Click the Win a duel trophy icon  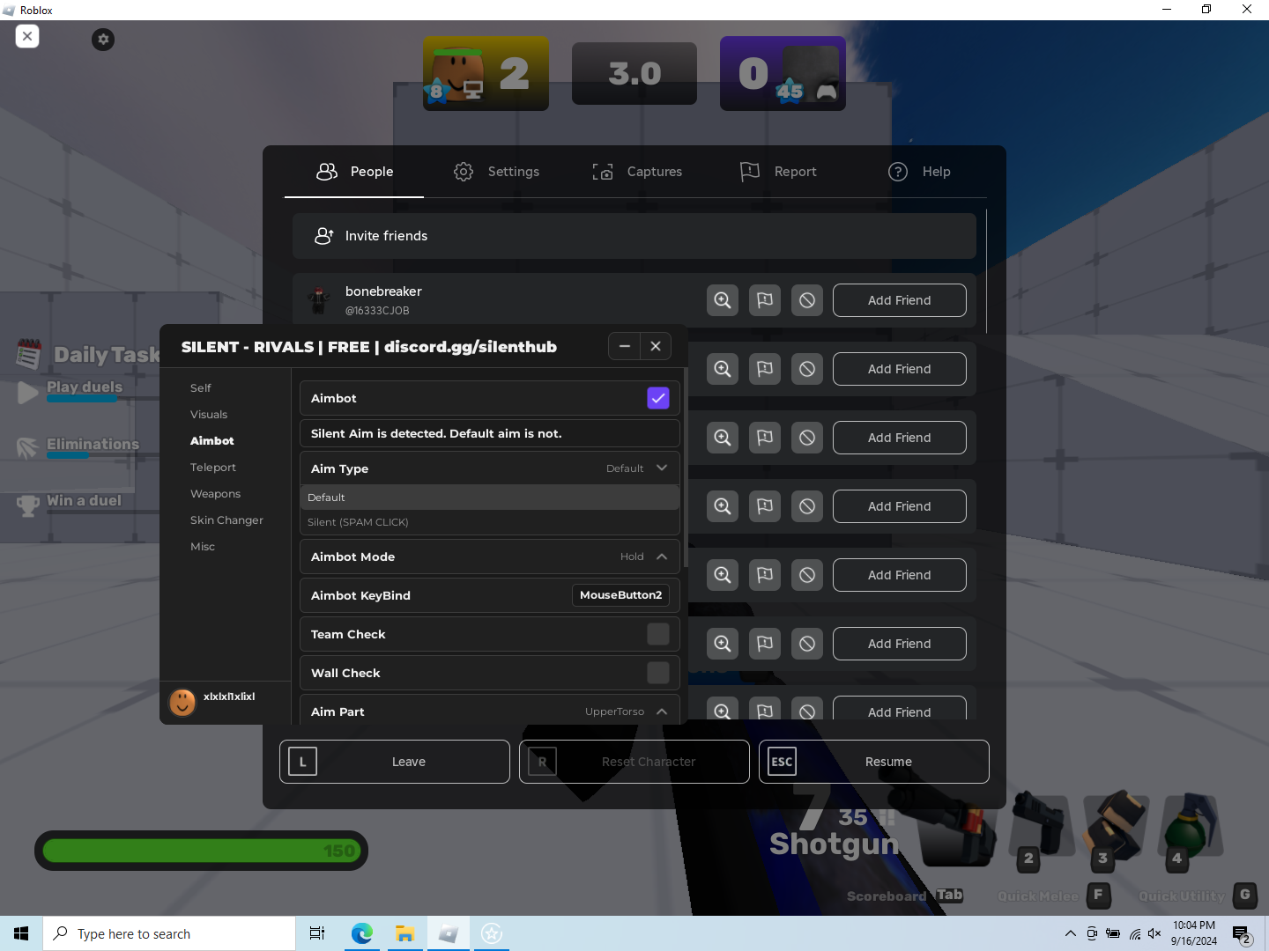tap(28, 505)
